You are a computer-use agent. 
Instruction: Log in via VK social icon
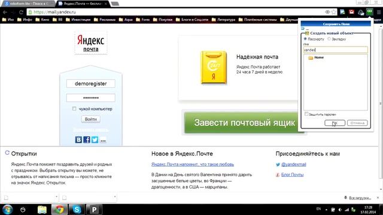(78, 140)
